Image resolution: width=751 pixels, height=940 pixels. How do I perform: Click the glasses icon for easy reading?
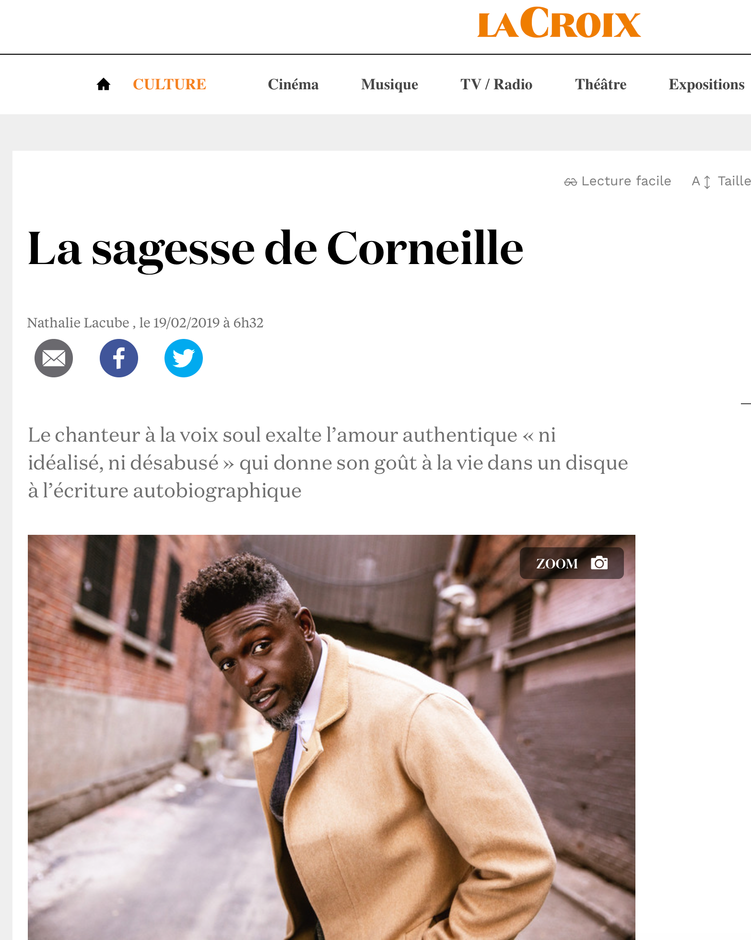[570, 182]
